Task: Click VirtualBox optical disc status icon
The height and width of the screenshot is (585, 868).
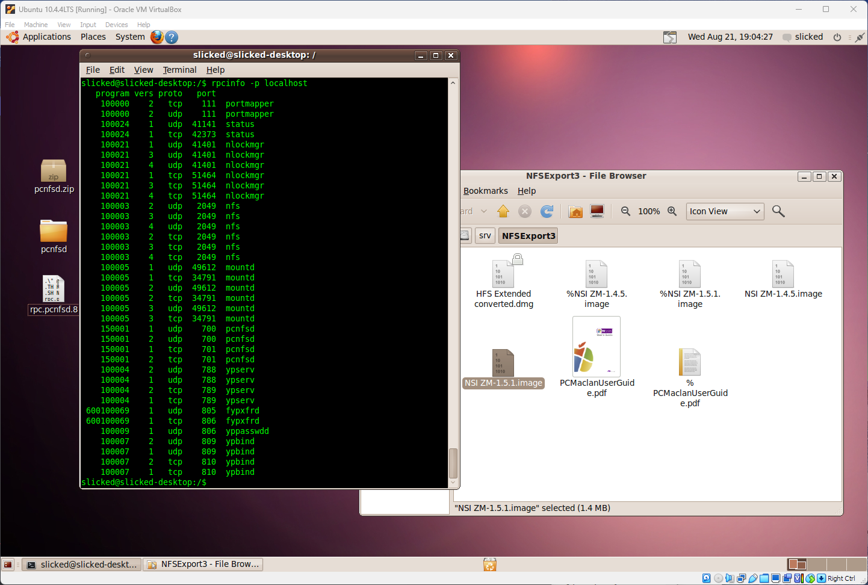Action: click(718, 578)
